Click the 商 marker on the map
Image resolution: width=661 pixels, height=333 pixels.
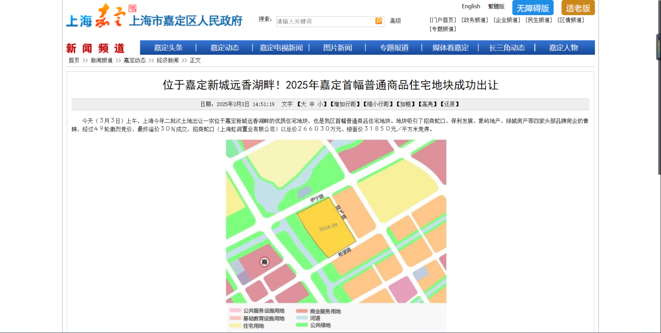(x=264, y=262)
